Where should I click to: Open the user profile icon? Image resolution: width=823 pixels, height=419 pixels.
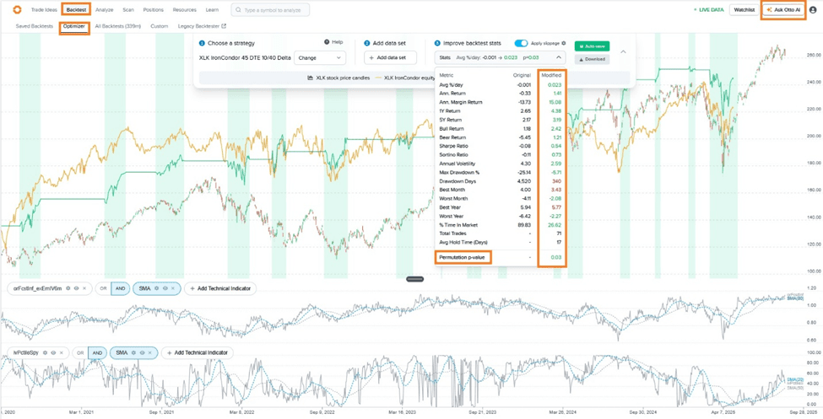click(x=813, y=10)
